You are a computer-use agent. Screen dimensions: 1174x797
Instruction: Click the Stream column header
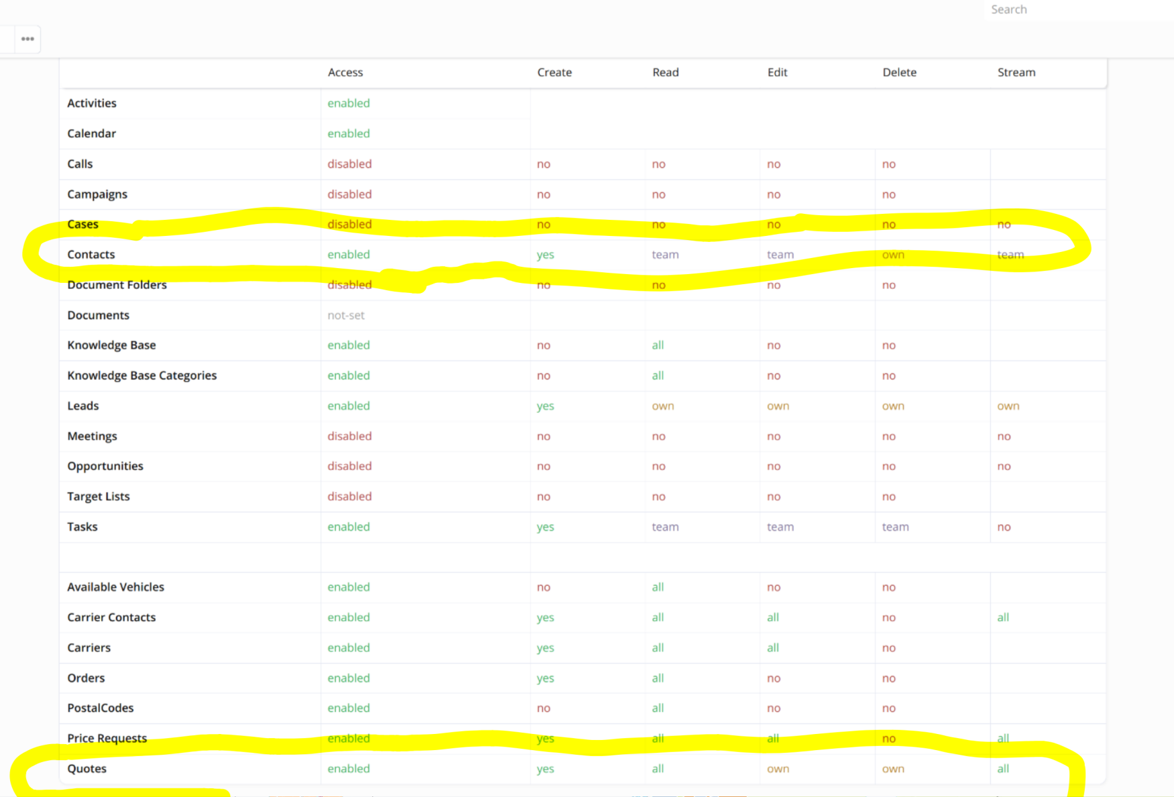[x=1016, y=72]
